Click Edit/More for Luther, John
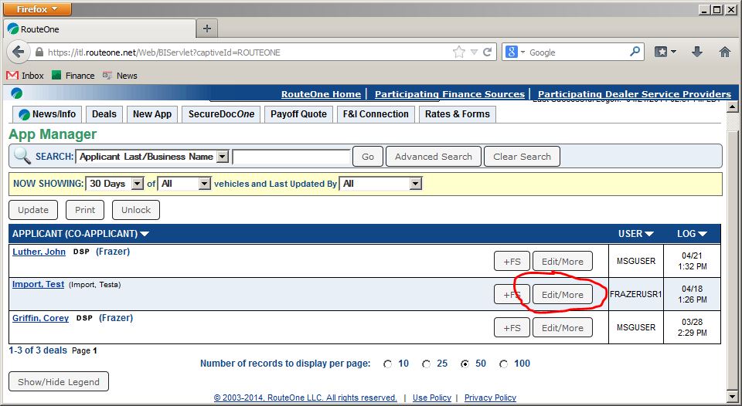Viewport: 742px width, 406px height. click(x=563, y=262)
